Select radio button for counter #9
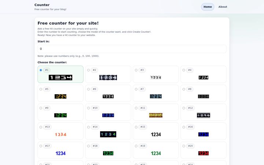The image size is (264, 165). point(41,108)
